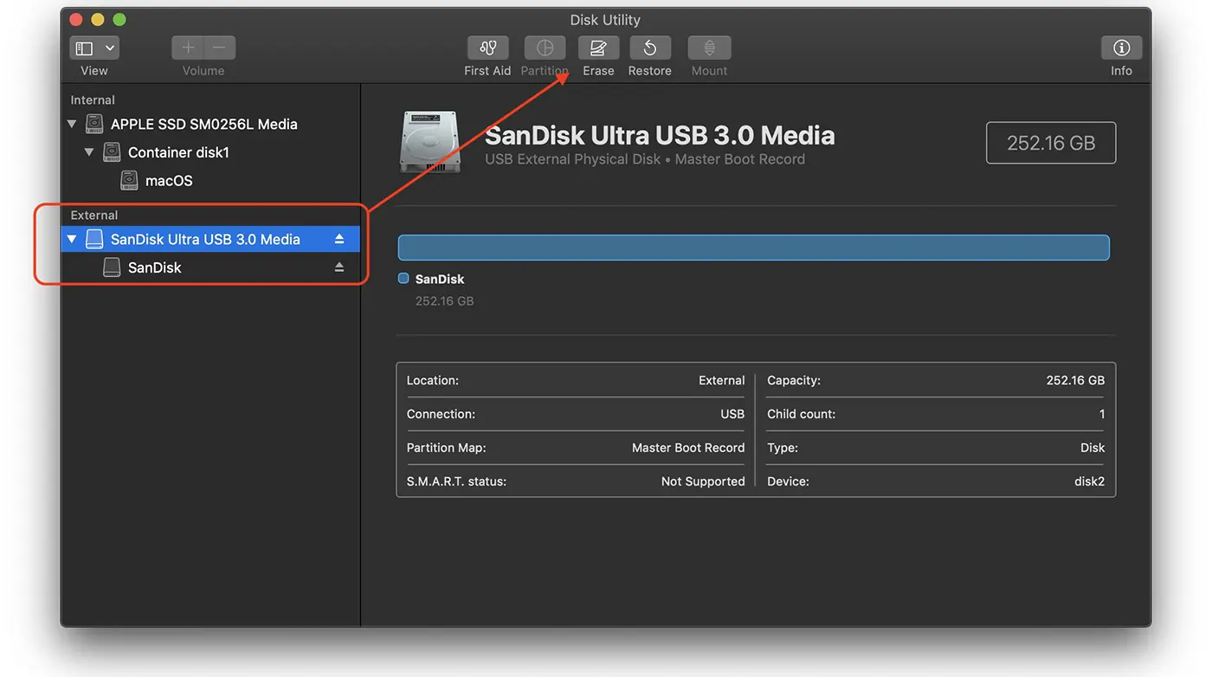Collapse the Container disk1 disclosure triangle
The image size is (1212, 677).
coord(89,152)
